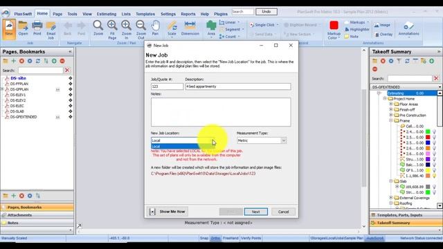443x249 pixels.
Task: Open the Templates ribbon tab
Action: (x=145, y=14)
